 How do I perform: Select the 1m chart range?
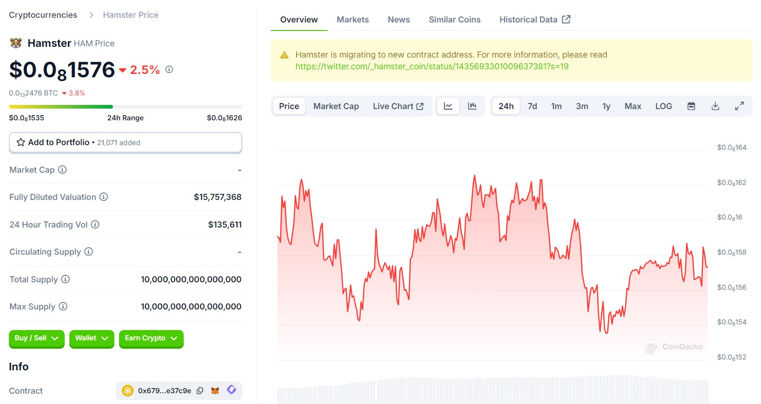point(556,106)
